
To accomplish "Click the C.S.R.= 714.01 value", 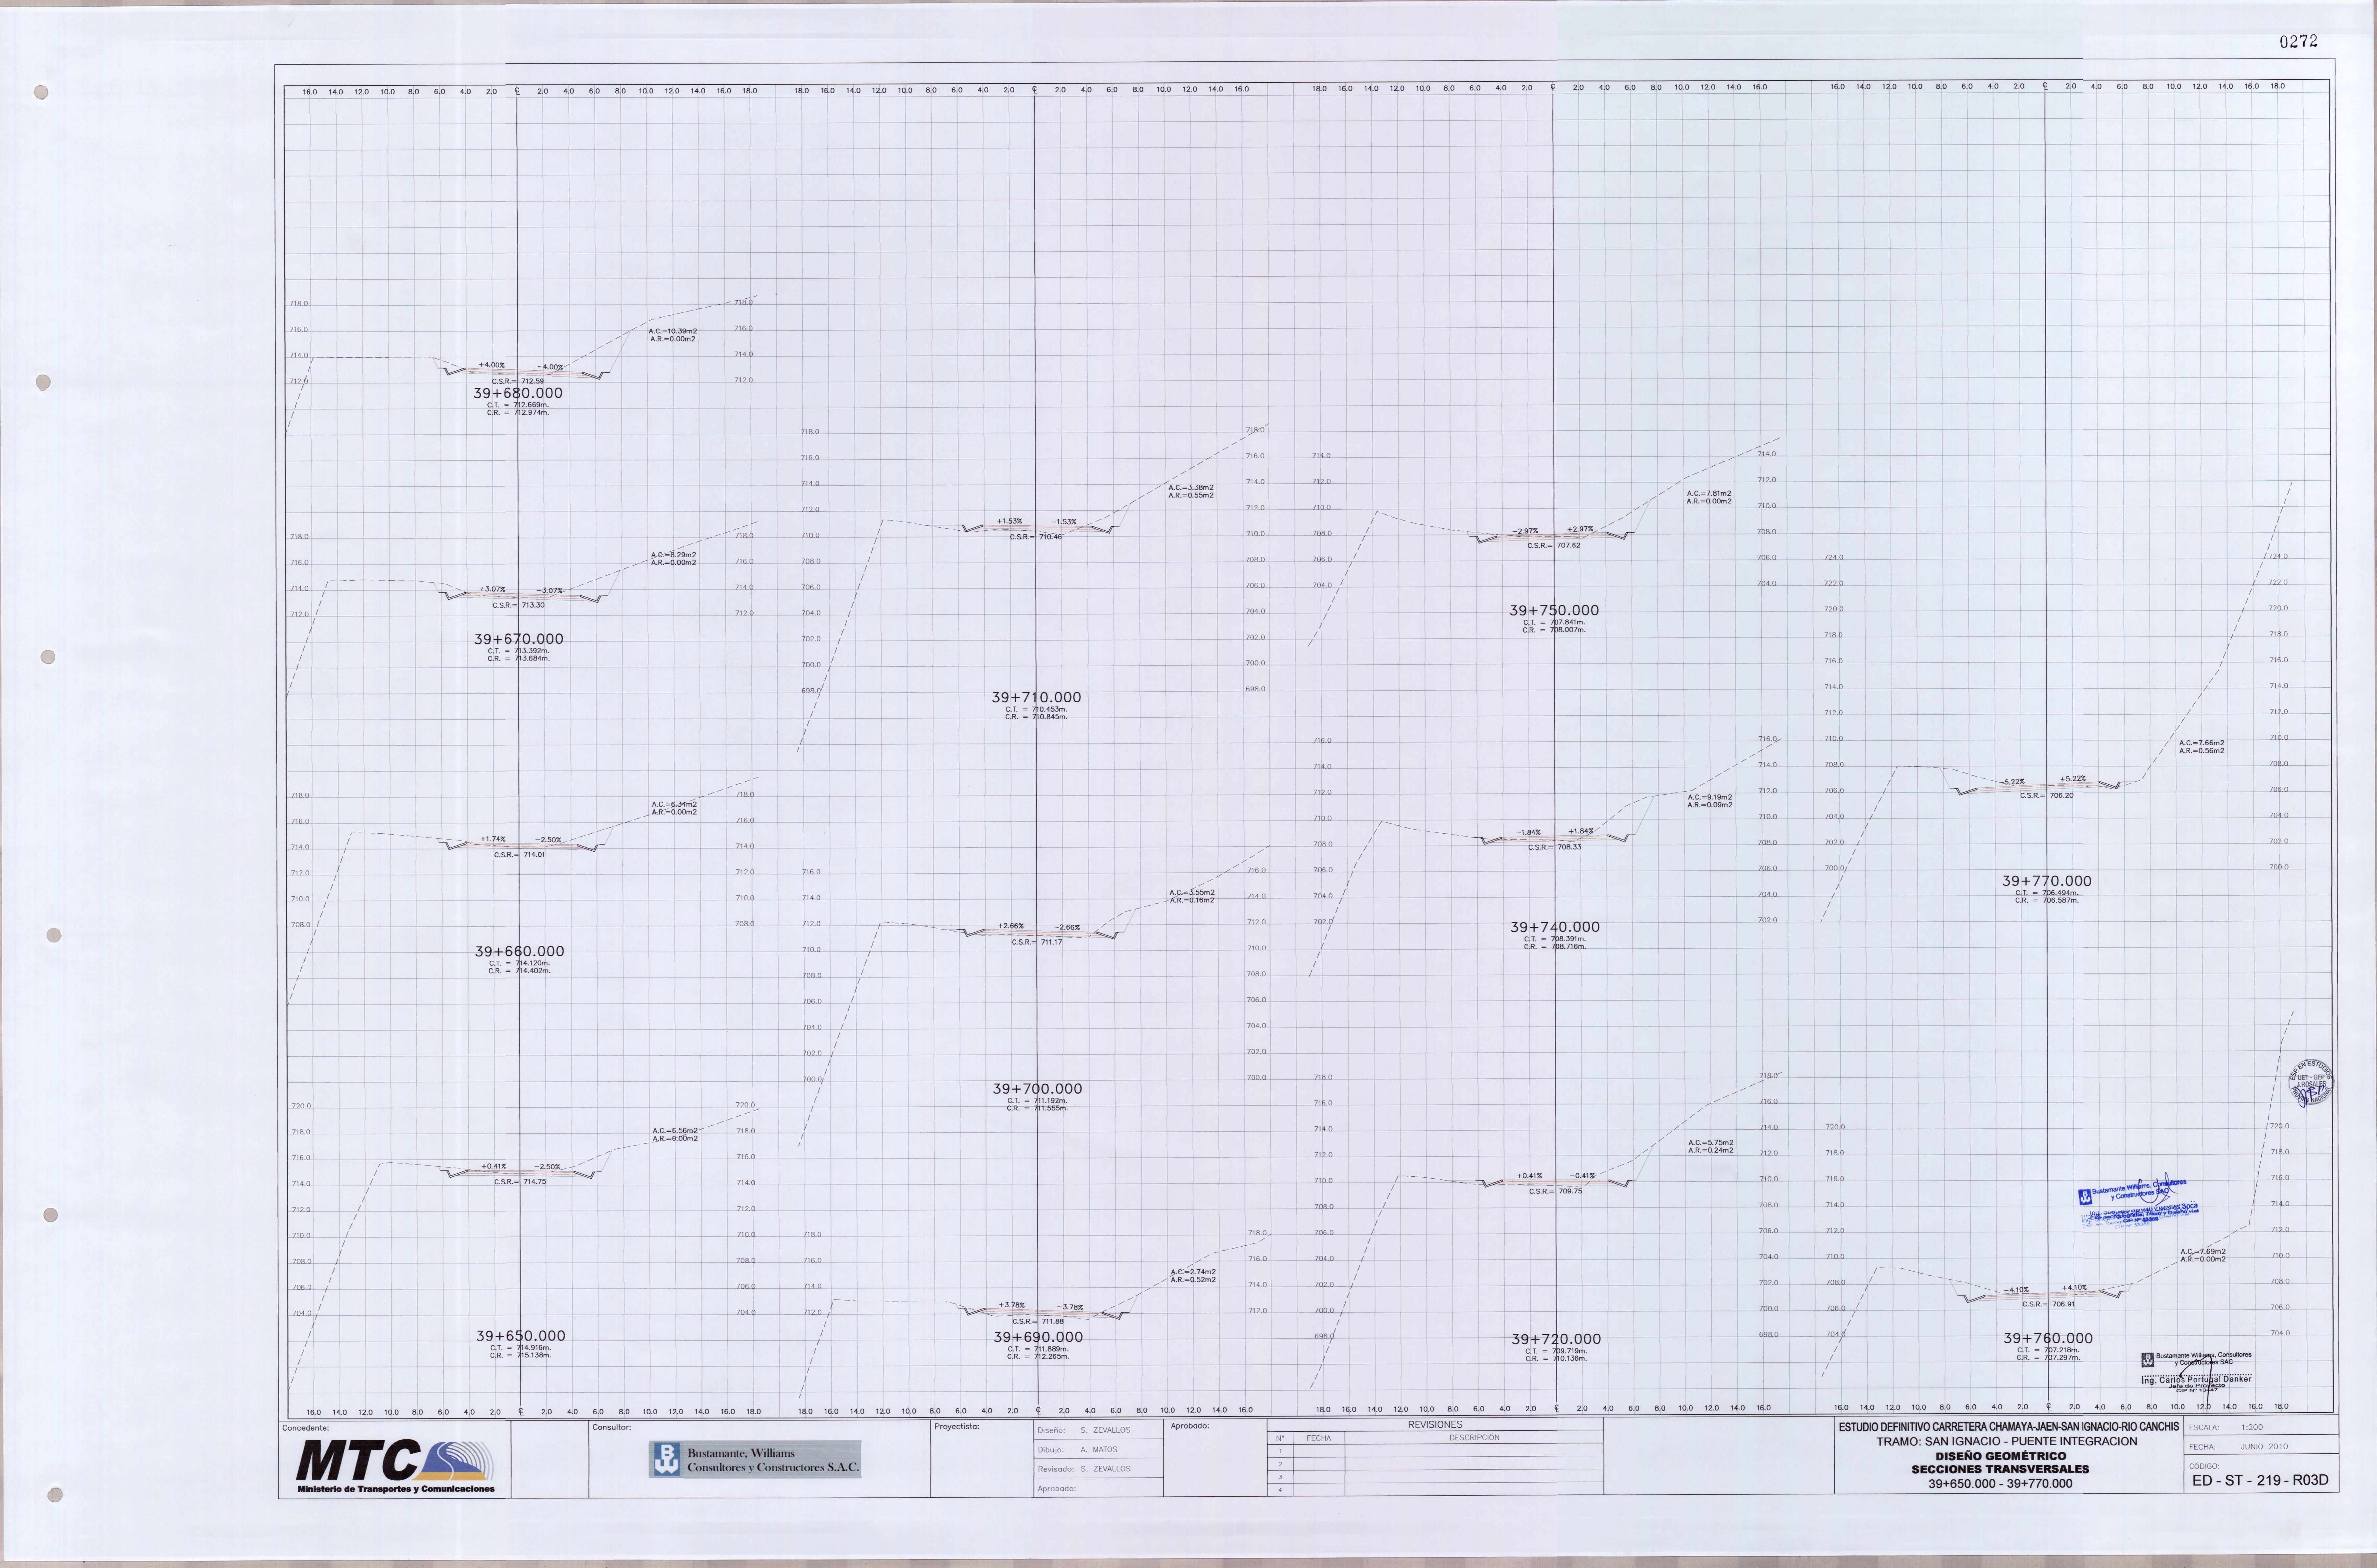I will pyautogui.click(x=519, y=855).
